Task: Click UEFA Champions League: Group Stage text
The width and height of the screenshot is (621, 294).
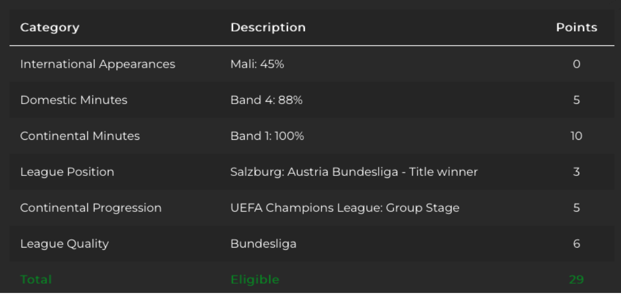Action: click(x=345, y=208)
